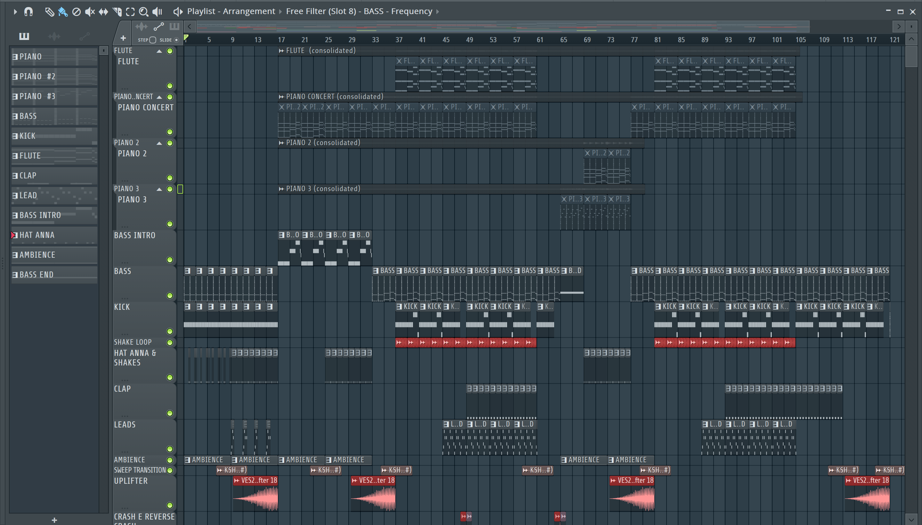Select the Paint brush tool
This screenshot has height=525, width=922.
(x=63, y=12)
